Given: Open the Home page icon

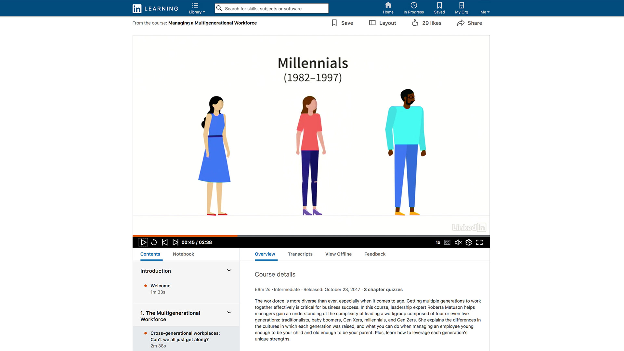Looking at the screenshot, I should (388, 8).
